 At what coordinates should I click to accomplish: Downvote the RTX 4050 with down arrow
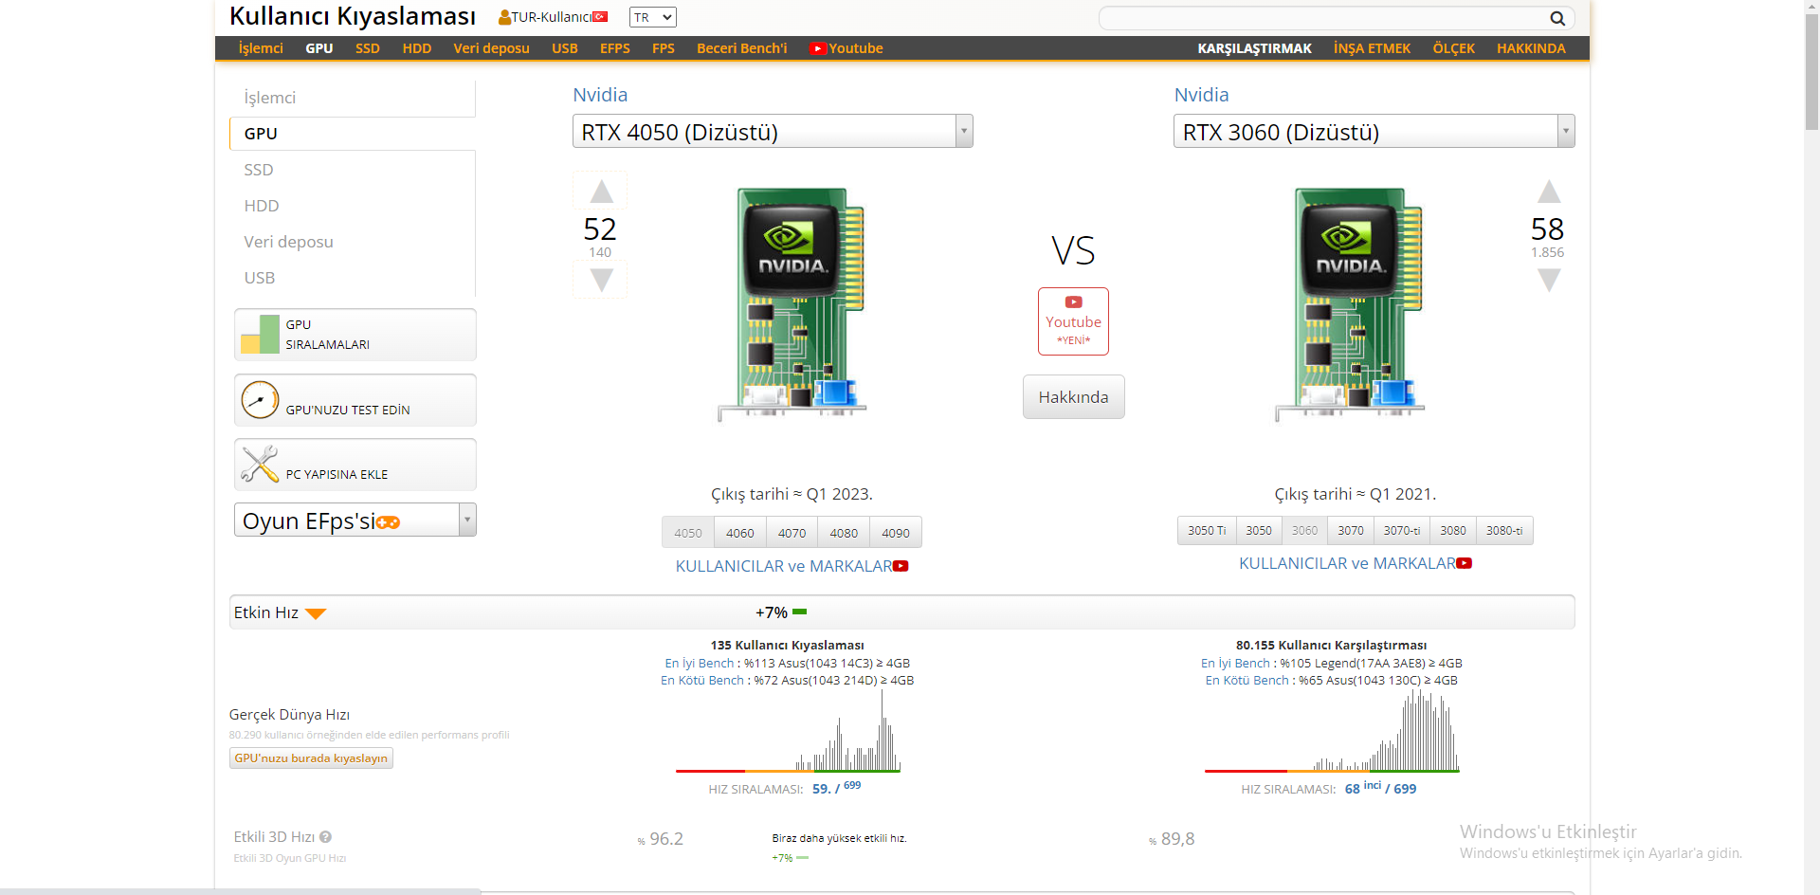pyautogui.click(x=601, y=280)
